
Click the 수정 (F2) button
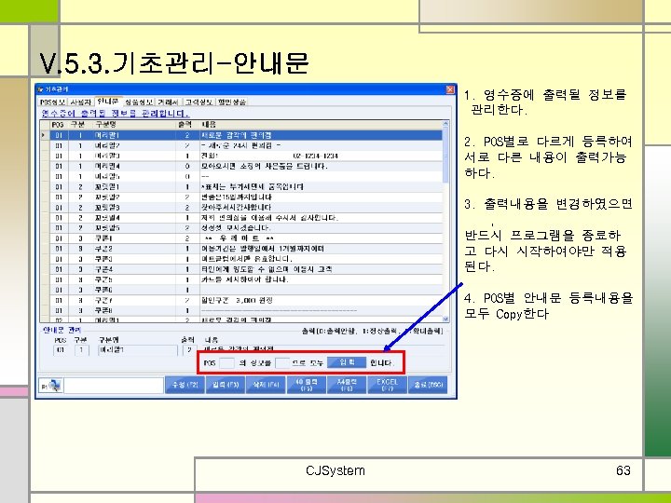pyautogui.click(x=185, y=385)
